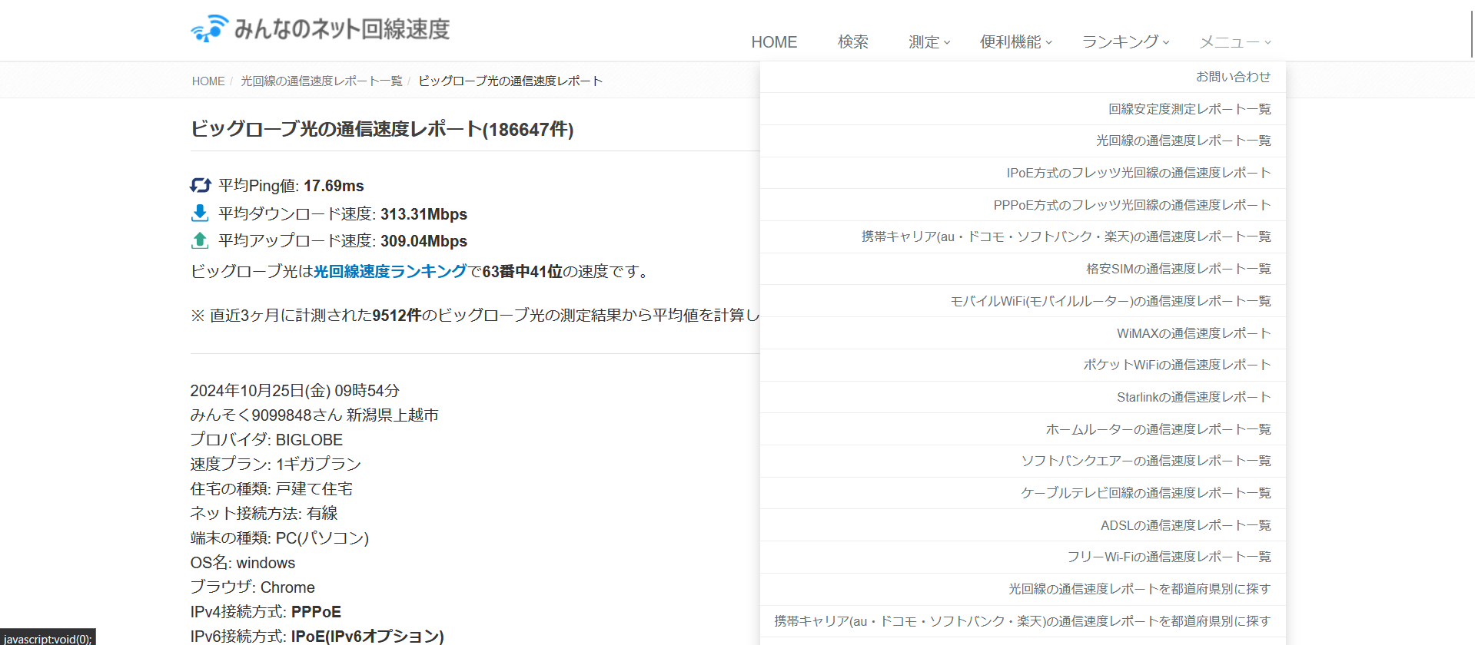
Task: Follow the 光回線速度ランキング link
Action: tap(390, 271)
